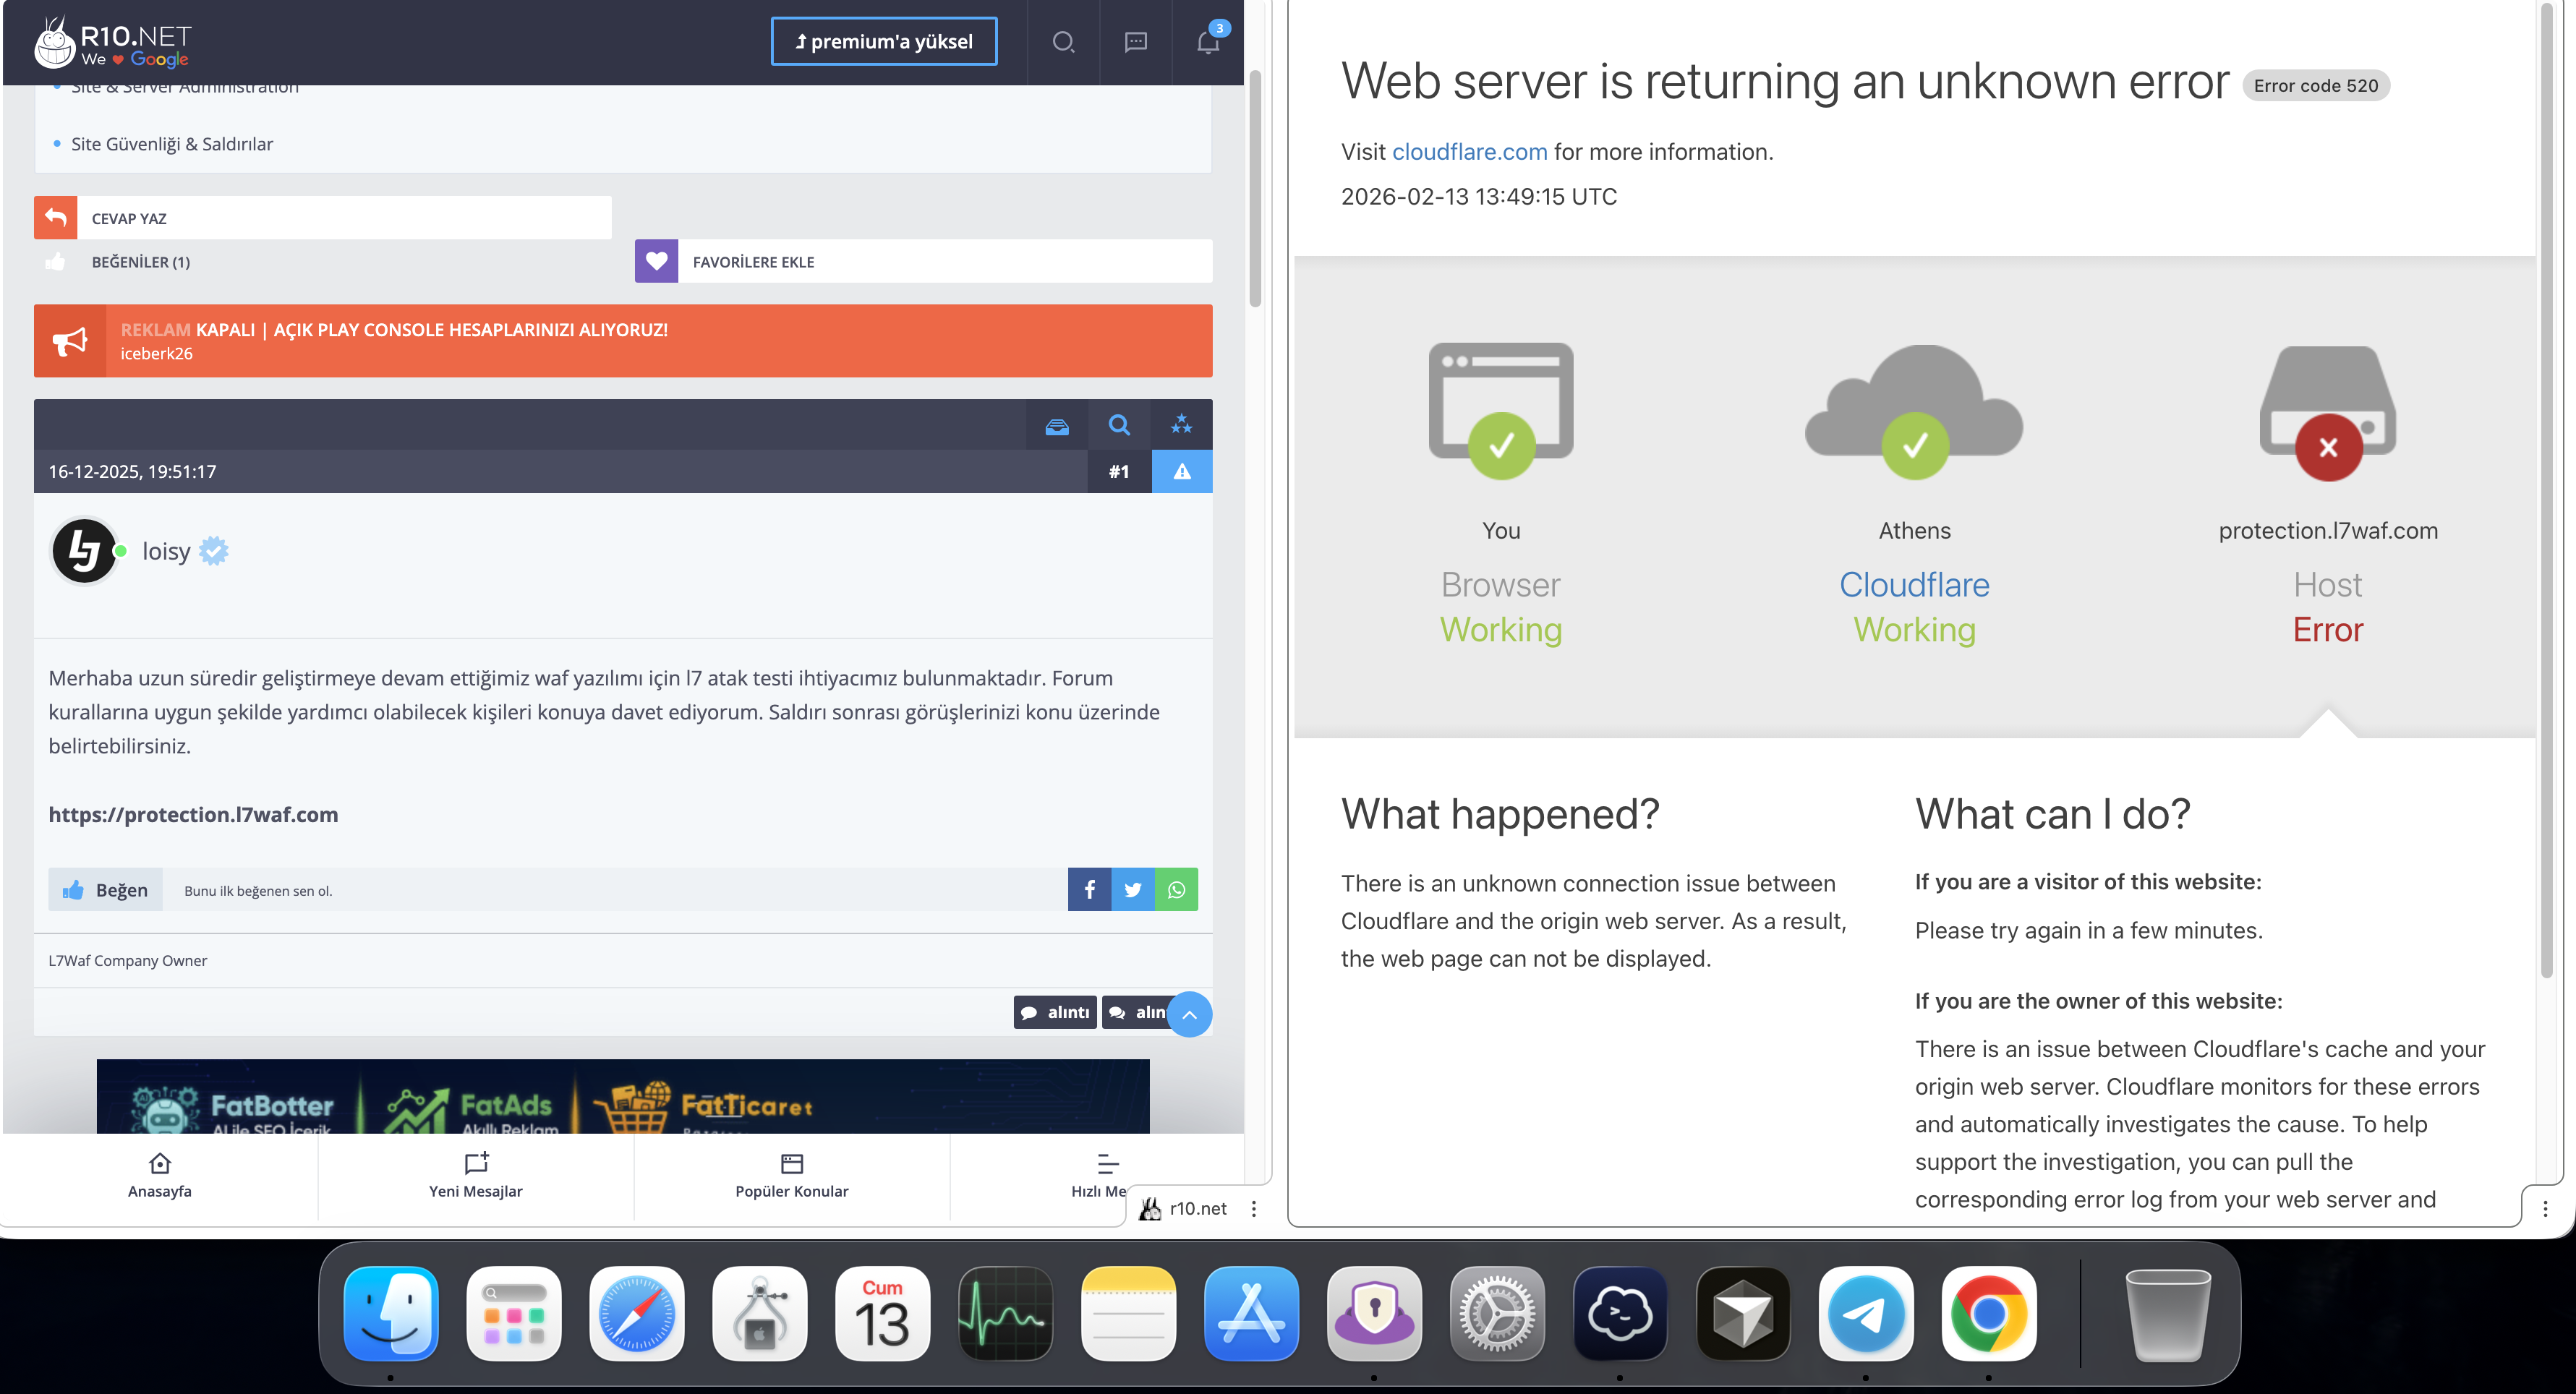Open the REKLAM KAPALI announcement banner
This screenshot has width=2576, height=1394.
623,341
